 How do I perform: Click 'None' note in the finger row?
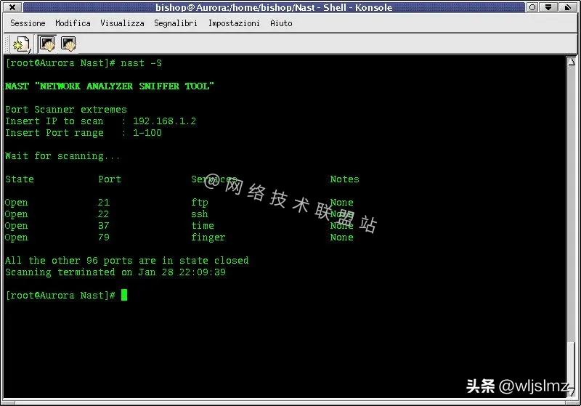tap(341, 237)
